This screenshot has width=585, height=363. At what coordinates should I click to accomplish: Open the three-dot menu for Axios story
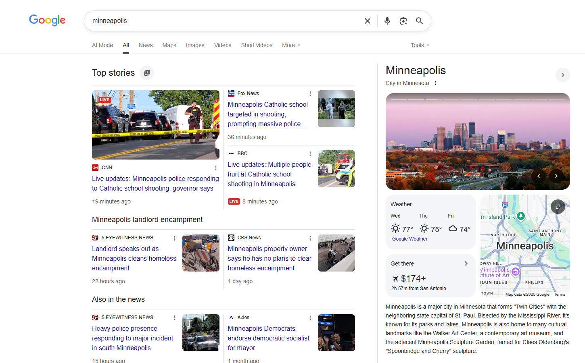point(310,318)
